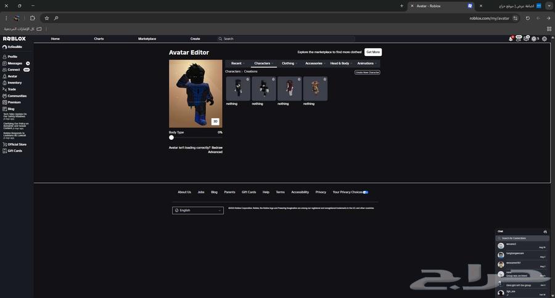Open the Jobs footer link

(201, 192)
